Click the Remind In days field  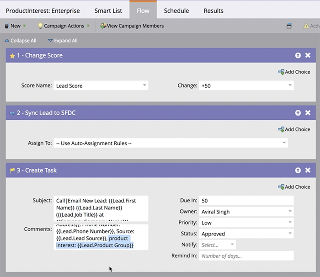(246, 256)
